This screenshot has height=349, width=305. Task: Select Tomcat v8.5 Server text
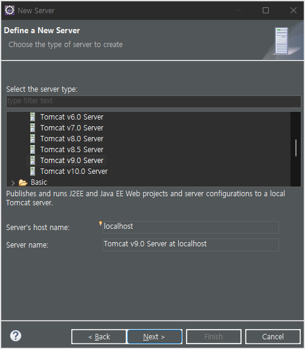72,150
